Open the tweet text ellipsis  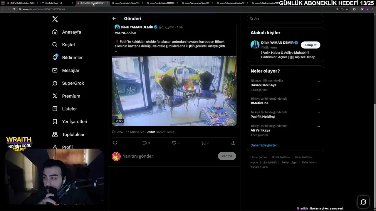tap(116, 50)
